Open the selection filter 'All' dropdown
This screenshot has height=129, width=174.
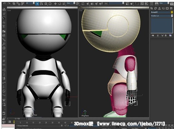point(30,3)
